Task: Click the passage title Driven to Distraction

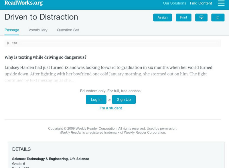Action: coord(41,17)
